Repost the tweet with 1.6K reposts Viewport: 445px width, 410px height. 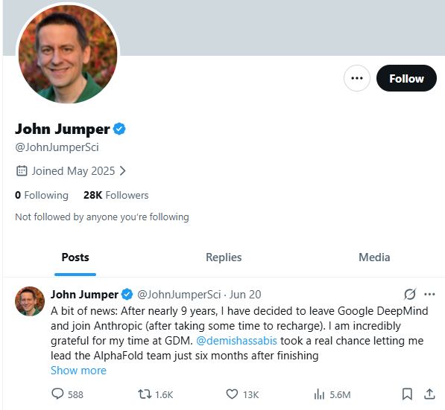point(145,394)
